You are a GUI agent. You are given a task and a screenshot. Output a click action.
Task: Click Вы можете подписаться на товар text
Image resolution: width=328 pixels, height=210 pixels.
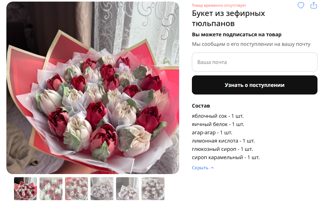click(237, 35)
